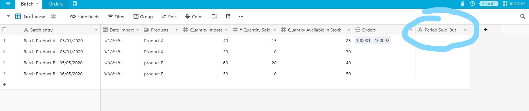Open the Color menu
Screen dimensions: 529x111
(x=194, y=17)
